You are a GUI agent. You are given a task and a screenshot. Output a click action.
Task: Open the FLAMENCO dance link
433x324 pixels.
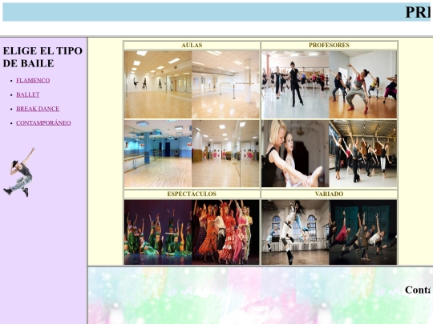[x=33, y=81]
